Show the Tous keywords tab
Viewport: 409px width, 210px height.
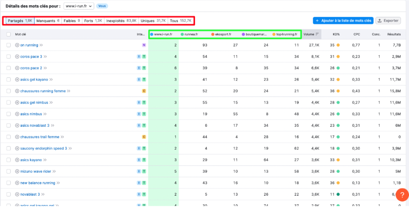click(x=181, y=21)
